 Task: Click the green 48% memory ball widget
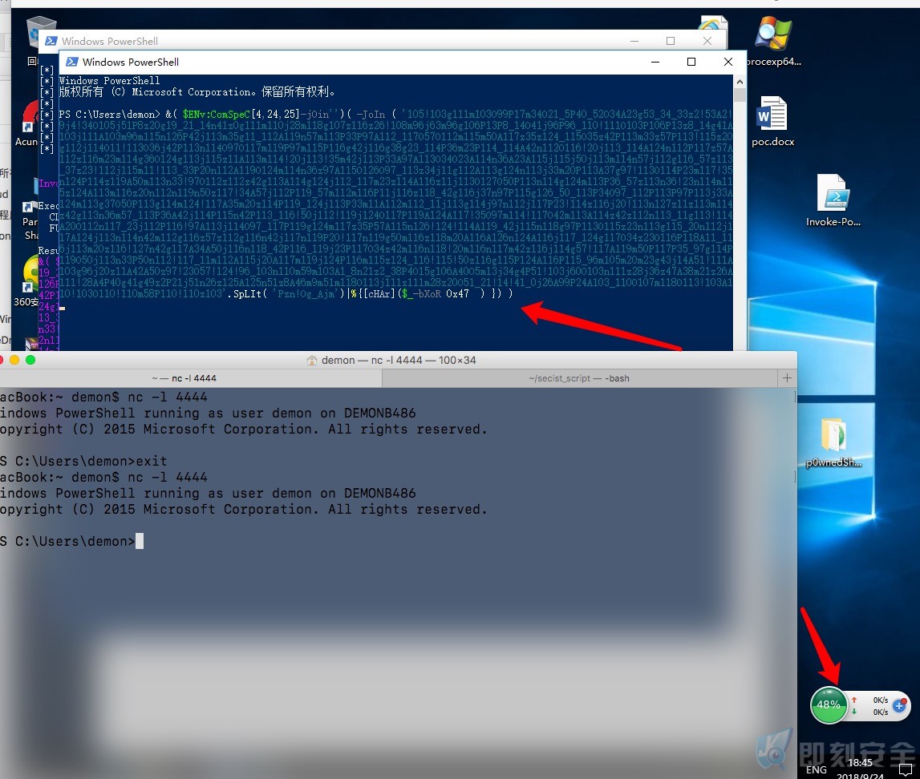829,705
